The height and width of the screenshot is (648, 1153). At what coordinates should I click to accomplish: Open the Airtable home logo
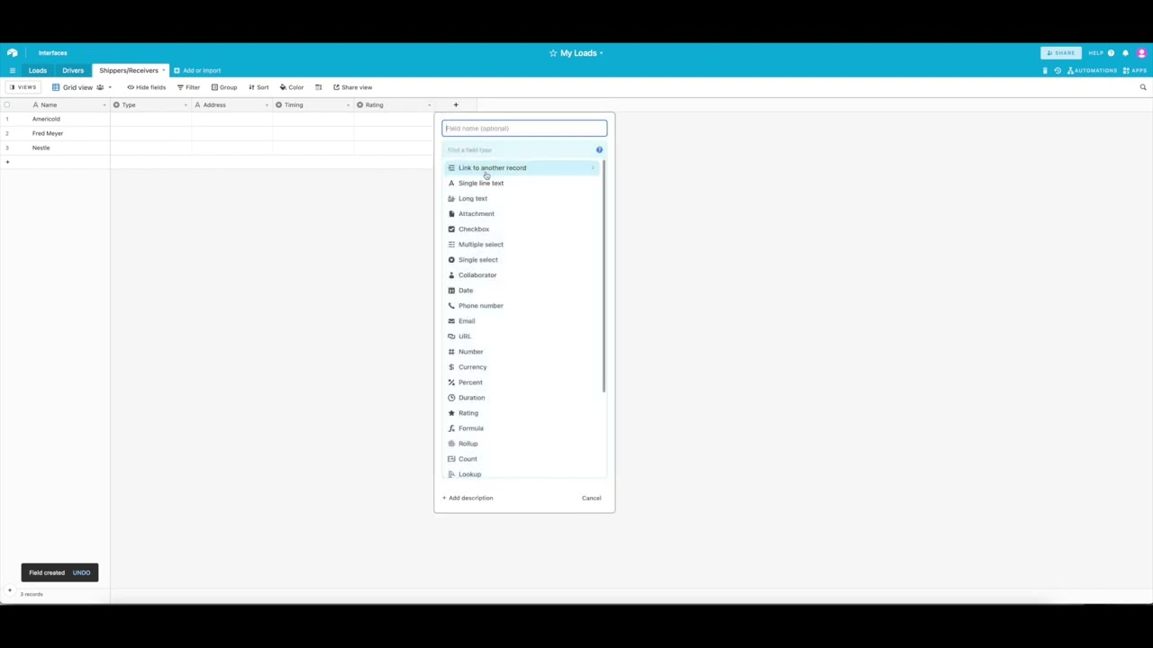coord(12,53)
